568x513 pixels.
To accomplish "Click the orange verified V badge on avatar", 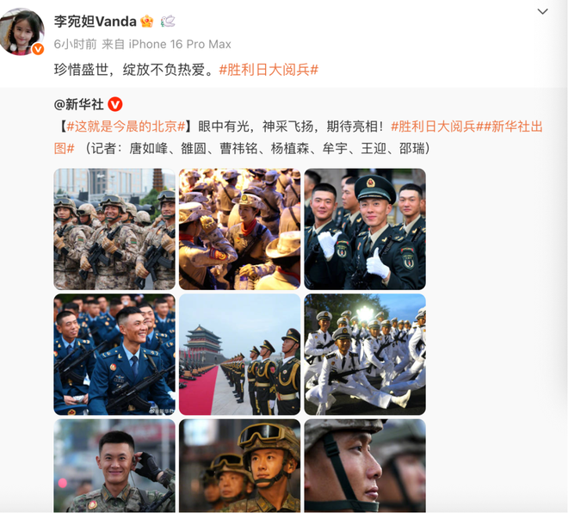I will tap(38, 49).
